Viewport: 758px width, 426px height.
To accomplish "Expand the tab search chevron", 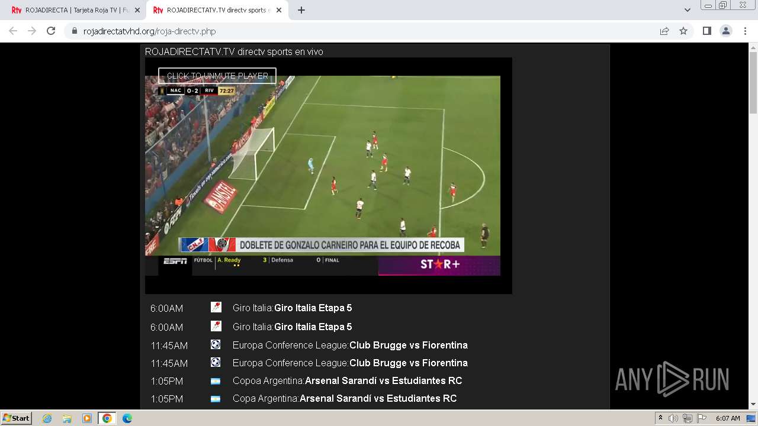I will [x=688, y=10].
